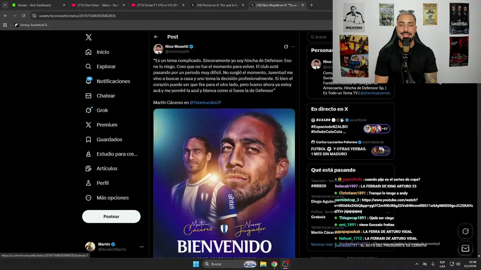Open the volume tray icon
Viewport: 481px width, 270px height.
point(458,264)
